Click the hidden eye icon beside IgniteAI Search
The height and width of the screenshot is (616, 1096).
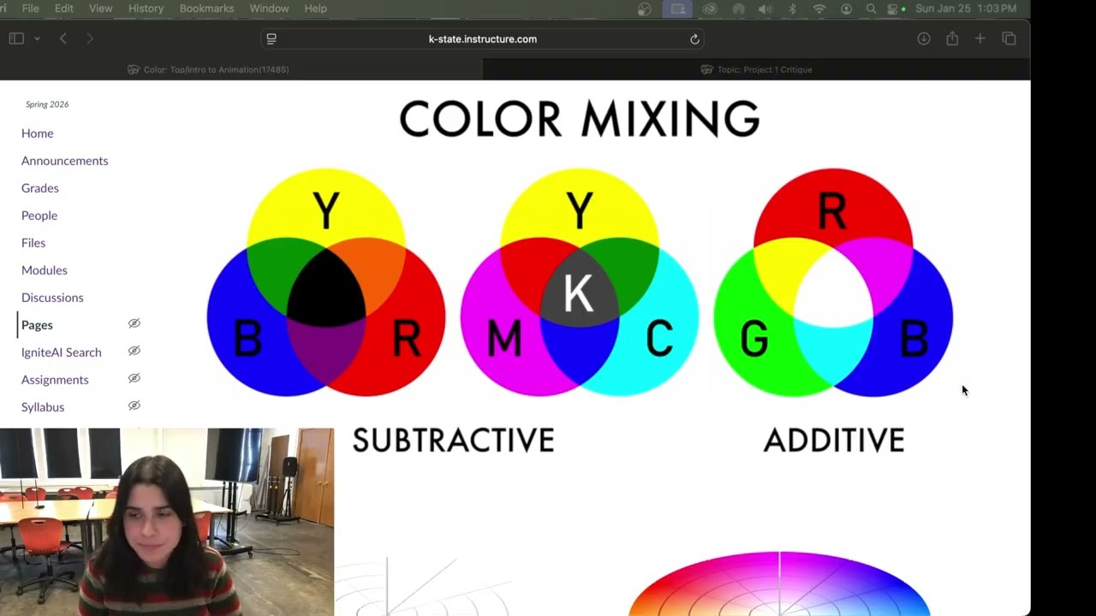[134, 351]
